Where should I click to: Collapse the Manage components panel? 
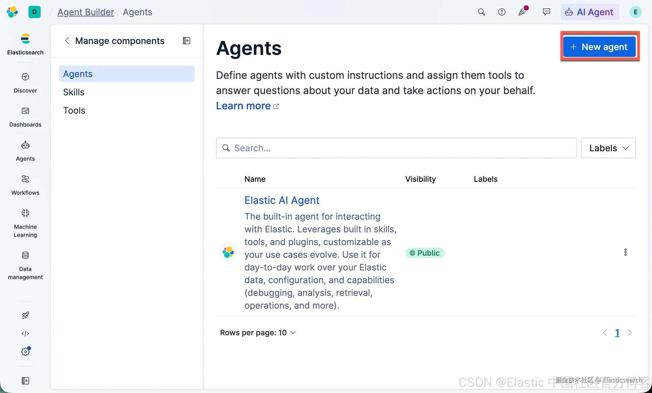187,40
